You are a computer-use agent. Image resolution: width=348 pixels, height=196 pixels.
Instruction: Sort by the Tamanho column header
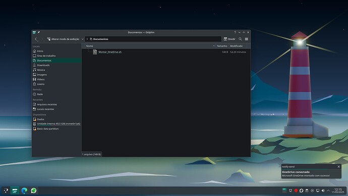tap(222, 46)
